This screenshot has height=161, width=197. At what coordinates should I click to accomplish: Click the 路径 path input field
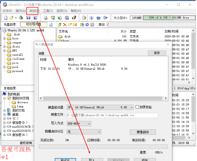click(x=151, y=24)
